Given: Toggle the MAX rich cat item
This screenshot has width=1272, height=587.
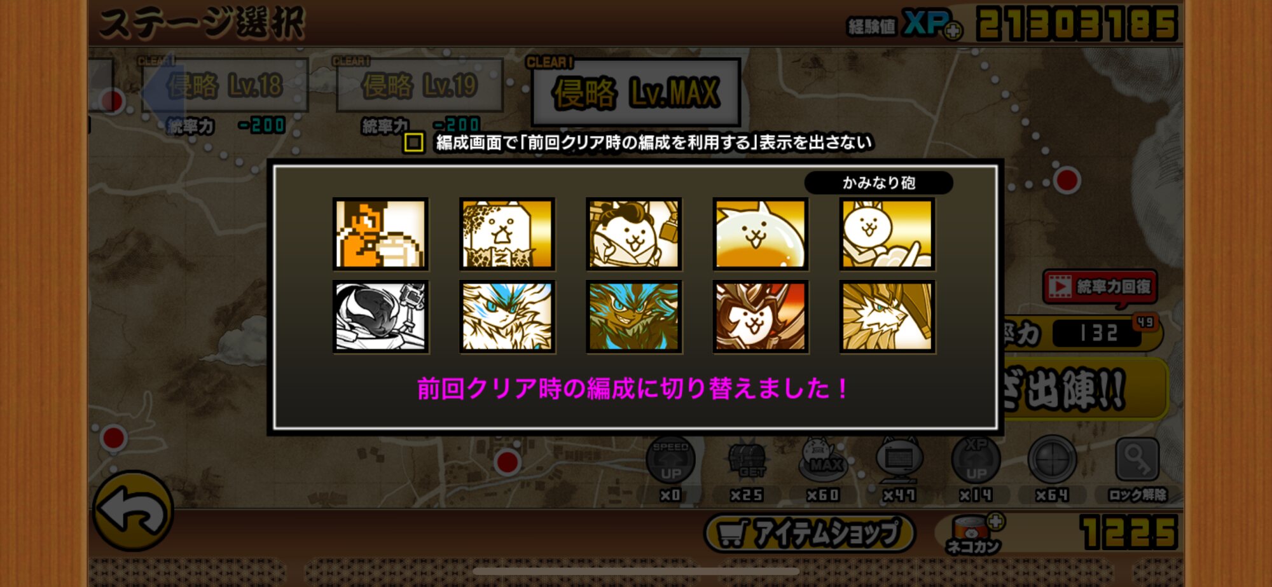Looking at the screenshot, I should point(823,460).
